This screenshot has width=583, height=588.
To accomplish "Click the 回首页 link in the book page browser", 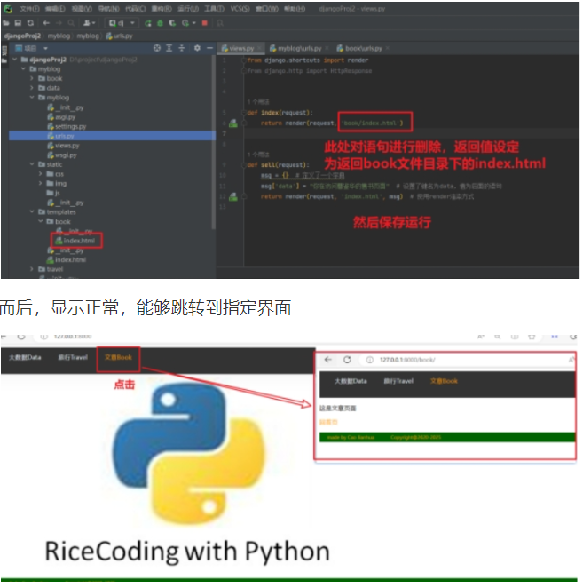I will (x=328, y=422).
